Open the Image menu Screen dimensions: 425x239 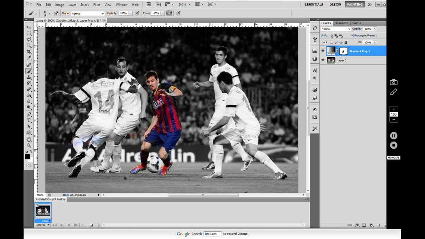(x=59, y=5)
